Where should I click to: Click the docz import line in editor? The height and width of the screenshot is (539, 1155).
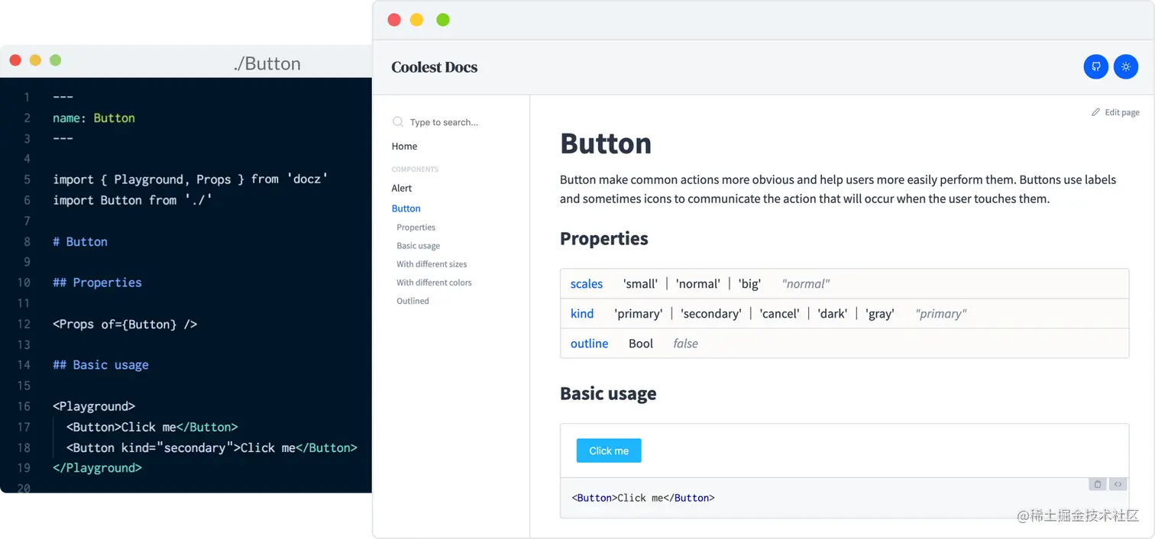click(190, 179)
